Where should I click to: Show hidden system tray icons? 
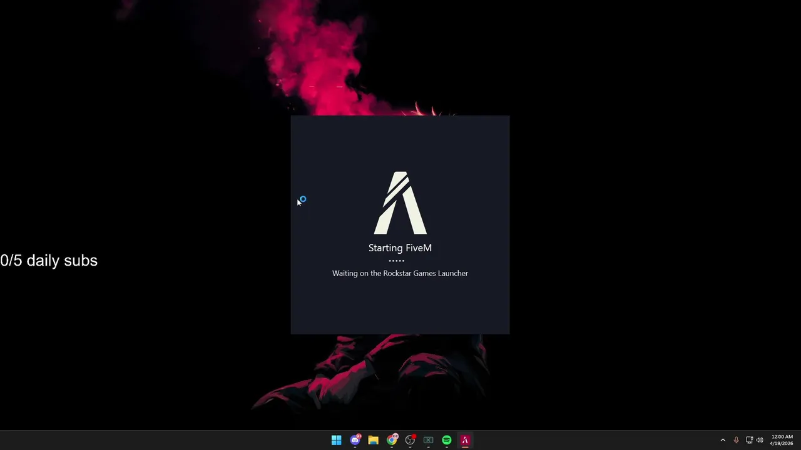point(723,440)
